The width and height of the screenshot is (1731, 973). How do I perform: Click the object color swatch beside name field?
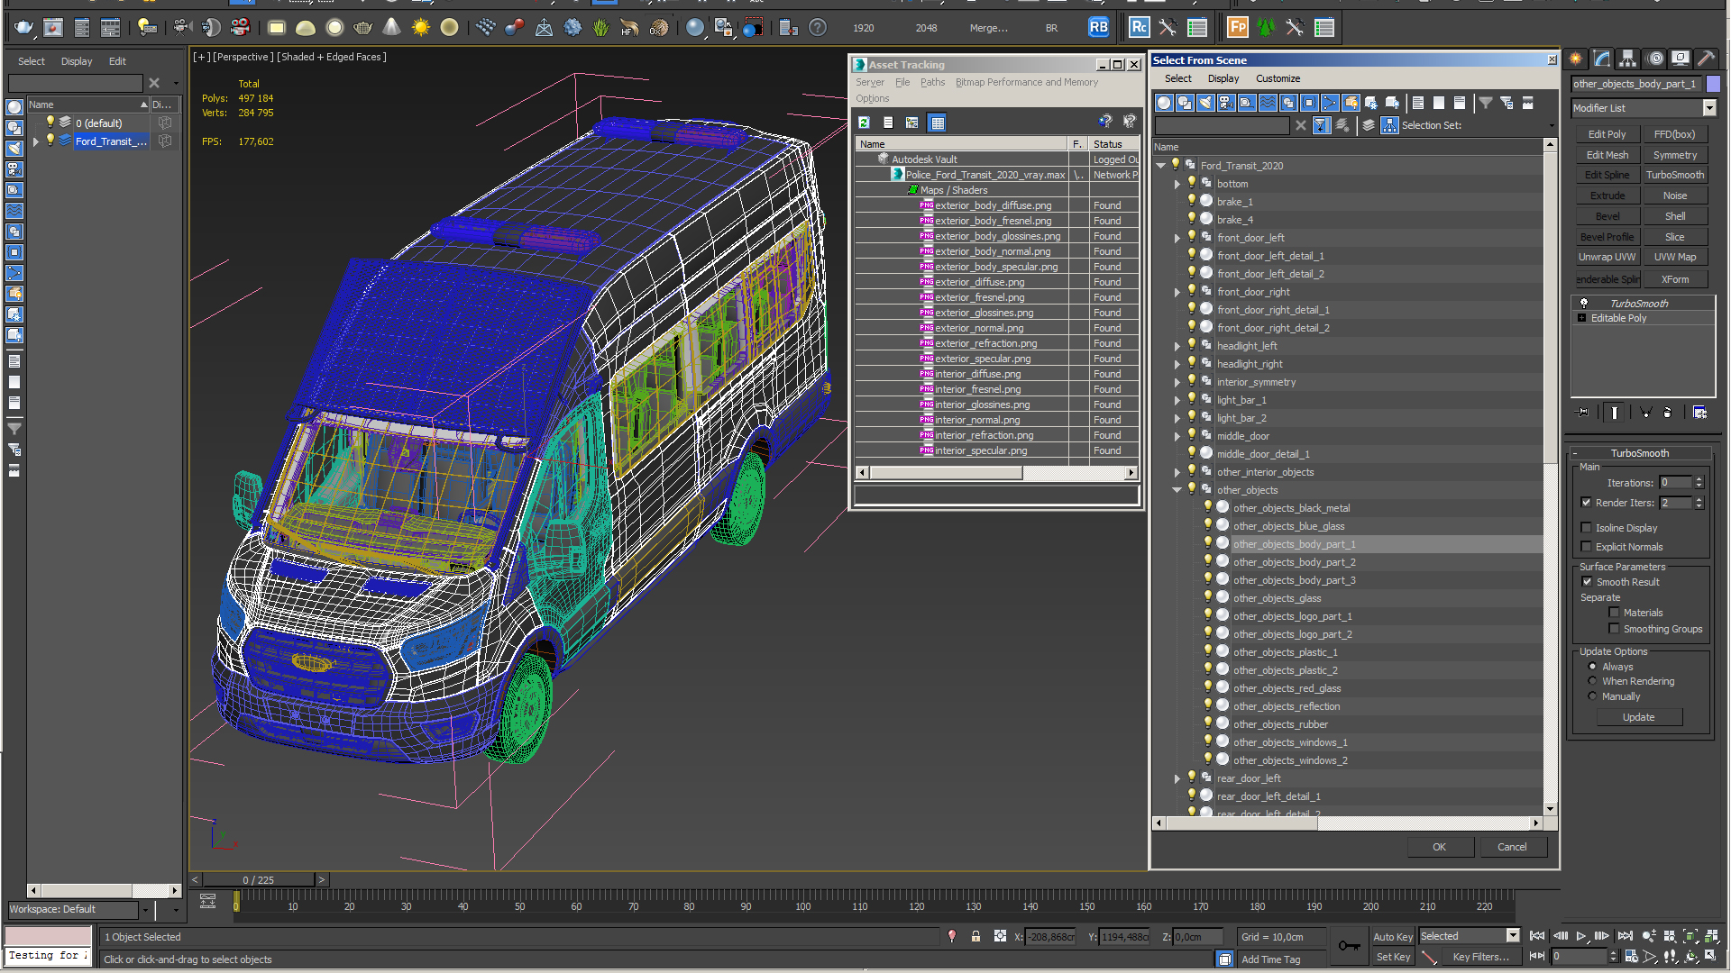1713,84
